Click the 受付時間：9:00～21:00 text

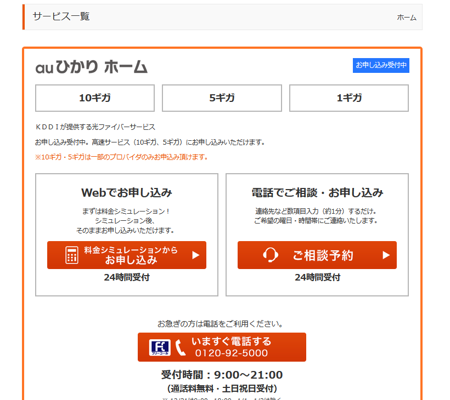pos(222,375)
